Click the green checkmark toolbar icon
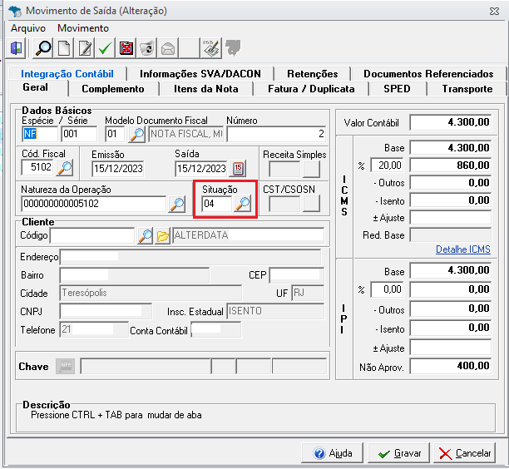Screen dimensions: 509x469 (105, 48)
